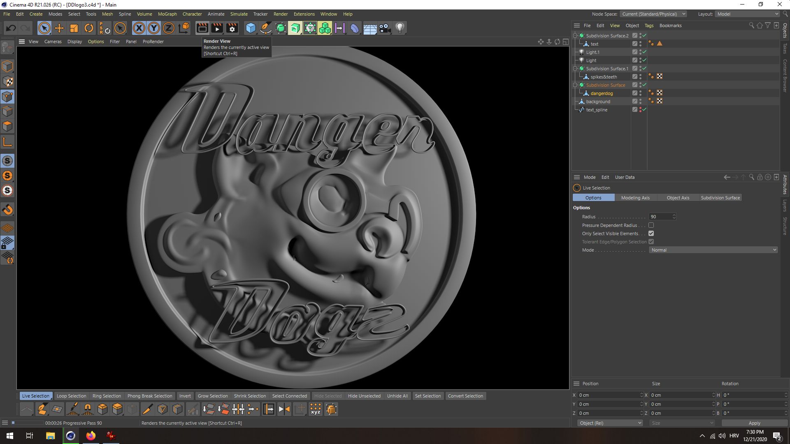Open the Object (Rel) coordinate dropdown
Image resolution: width=790 pixels, height=444 pixels.
pos(610,423)
